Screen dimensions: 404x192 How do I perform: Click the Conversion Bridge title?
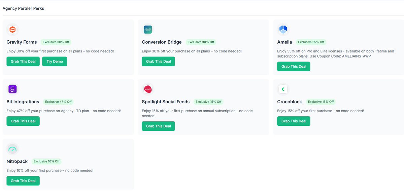(162, 42)
